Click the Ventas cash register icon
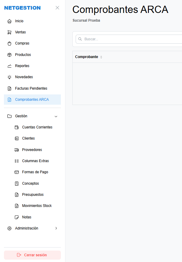Screen dimensions: 182x262 coord(9,32)
